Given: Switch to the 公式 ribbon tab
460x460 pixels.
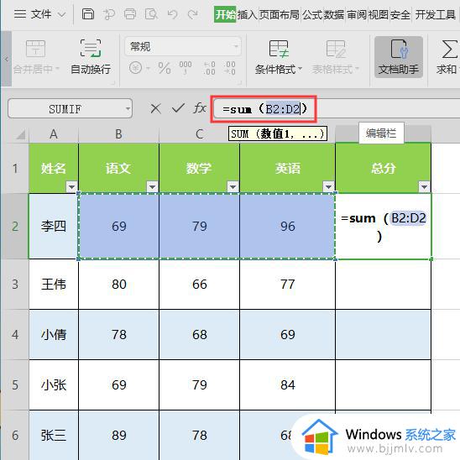Looking at the screenshot, I should pyautogui.click(x=312, y=14).
